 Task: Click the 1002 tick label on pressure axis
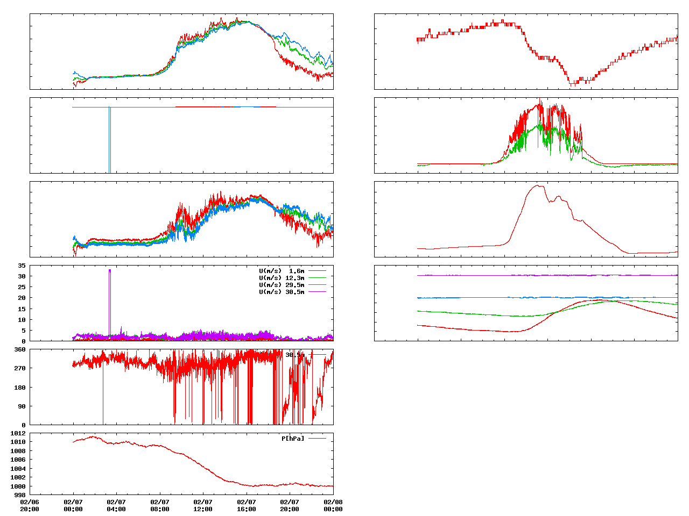click(18, 477)
